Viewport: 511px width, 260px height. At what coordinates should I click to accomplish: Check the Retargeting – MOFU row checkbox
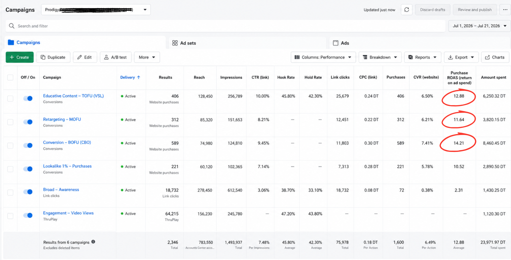(x=10, y=122)
